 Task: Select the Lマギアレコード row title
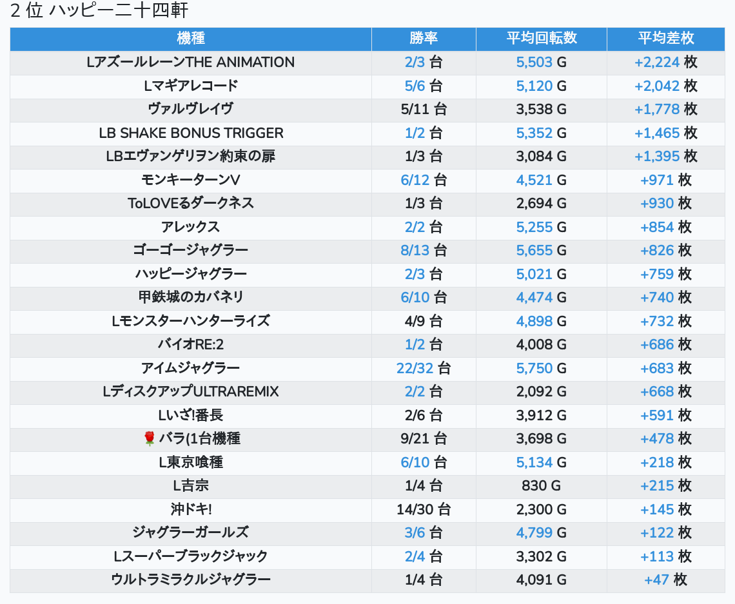(191, 86)
